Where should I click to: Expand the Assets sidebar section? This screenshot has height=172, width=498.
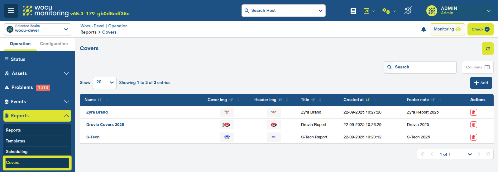point(37,73)
